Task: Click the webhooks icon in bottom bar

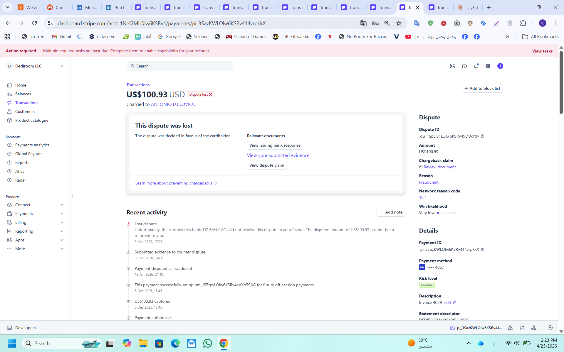Action: click(x=534, y=328)
